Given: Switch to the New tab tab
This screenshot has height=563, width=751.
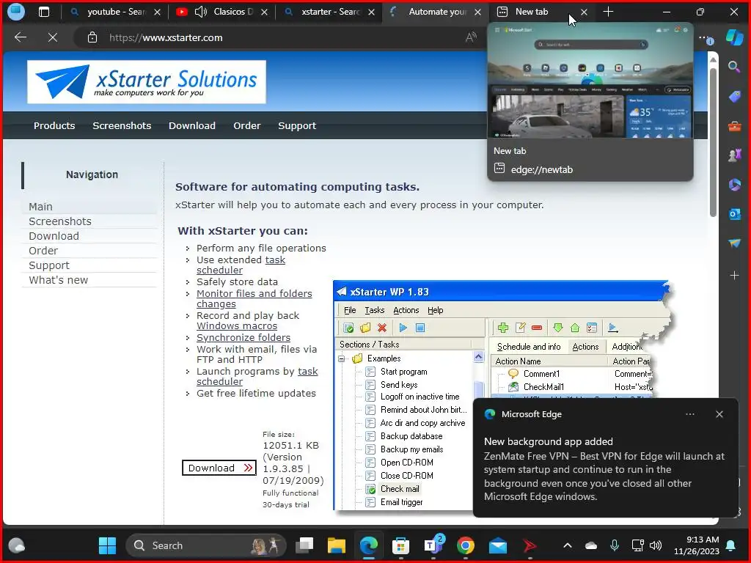Looking at the screenshot, I should 532,12.
